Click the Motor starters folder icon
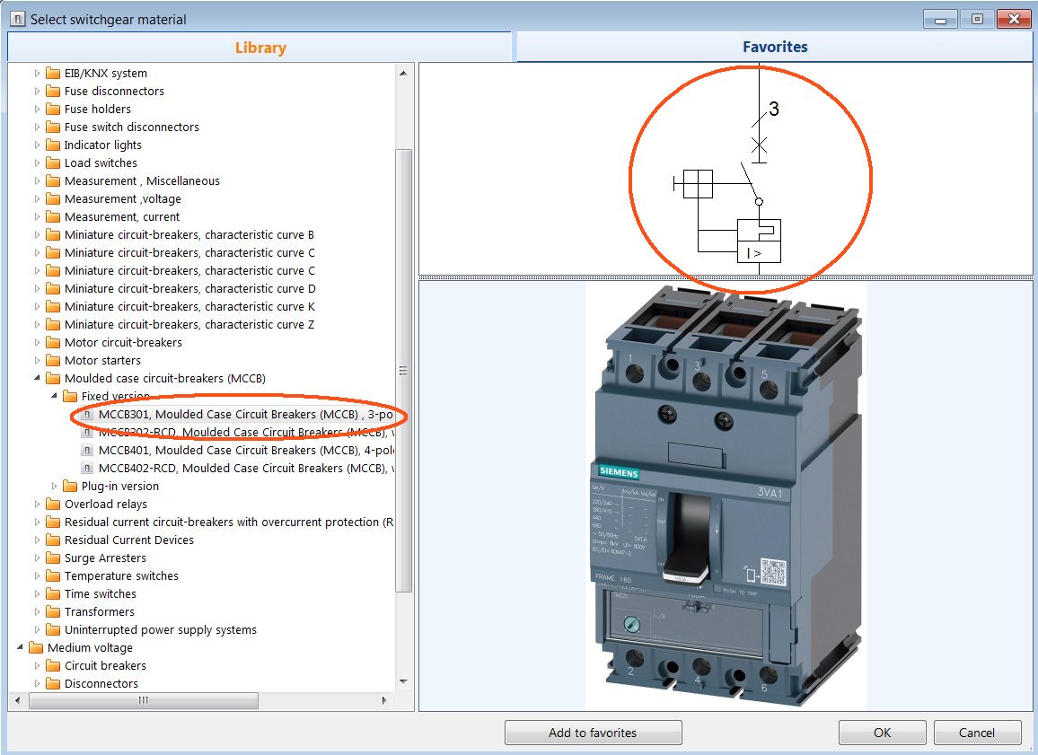1038x755 pixels. (x=53, y=361)
